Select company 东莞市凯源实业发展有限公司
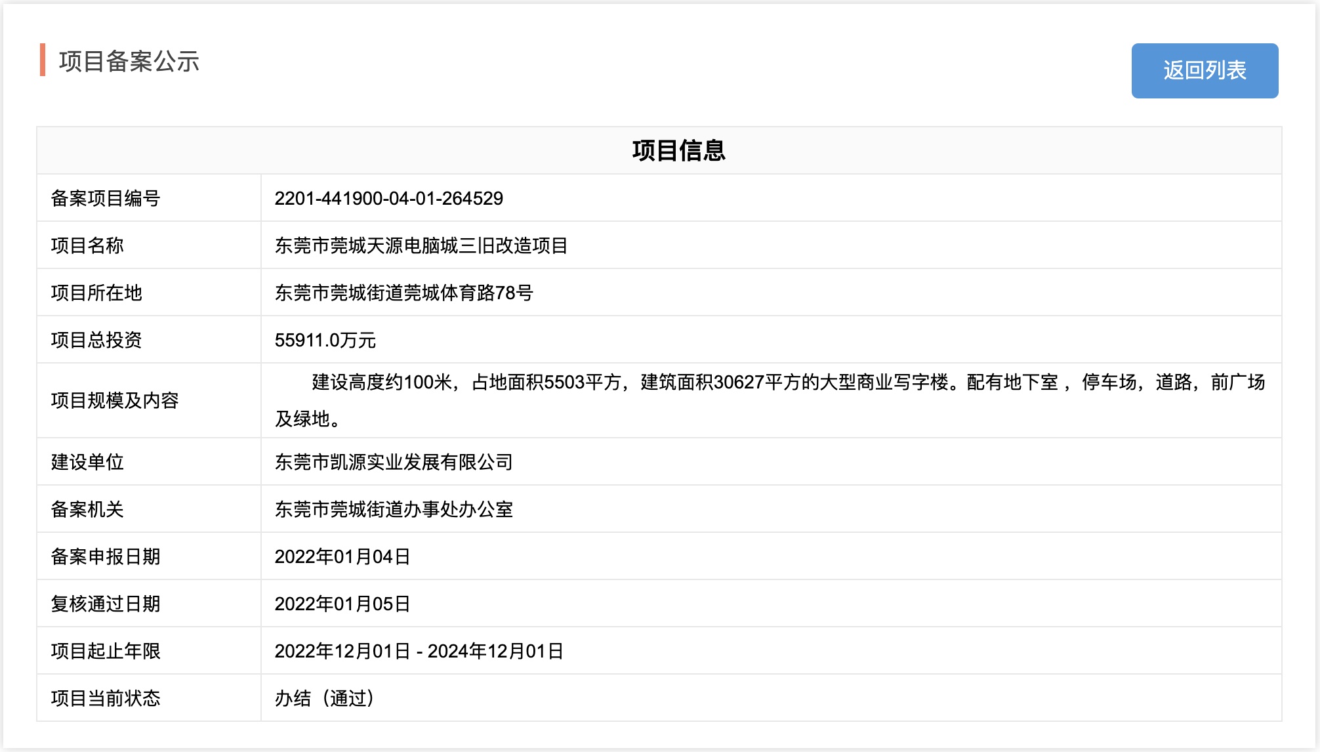Viewport: 1320px width, 752px height. pyautogui.click(x=394, y=462)
